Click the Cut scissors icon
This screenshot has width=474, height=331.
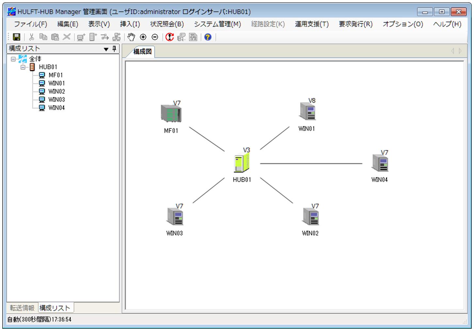coord(32,37)
